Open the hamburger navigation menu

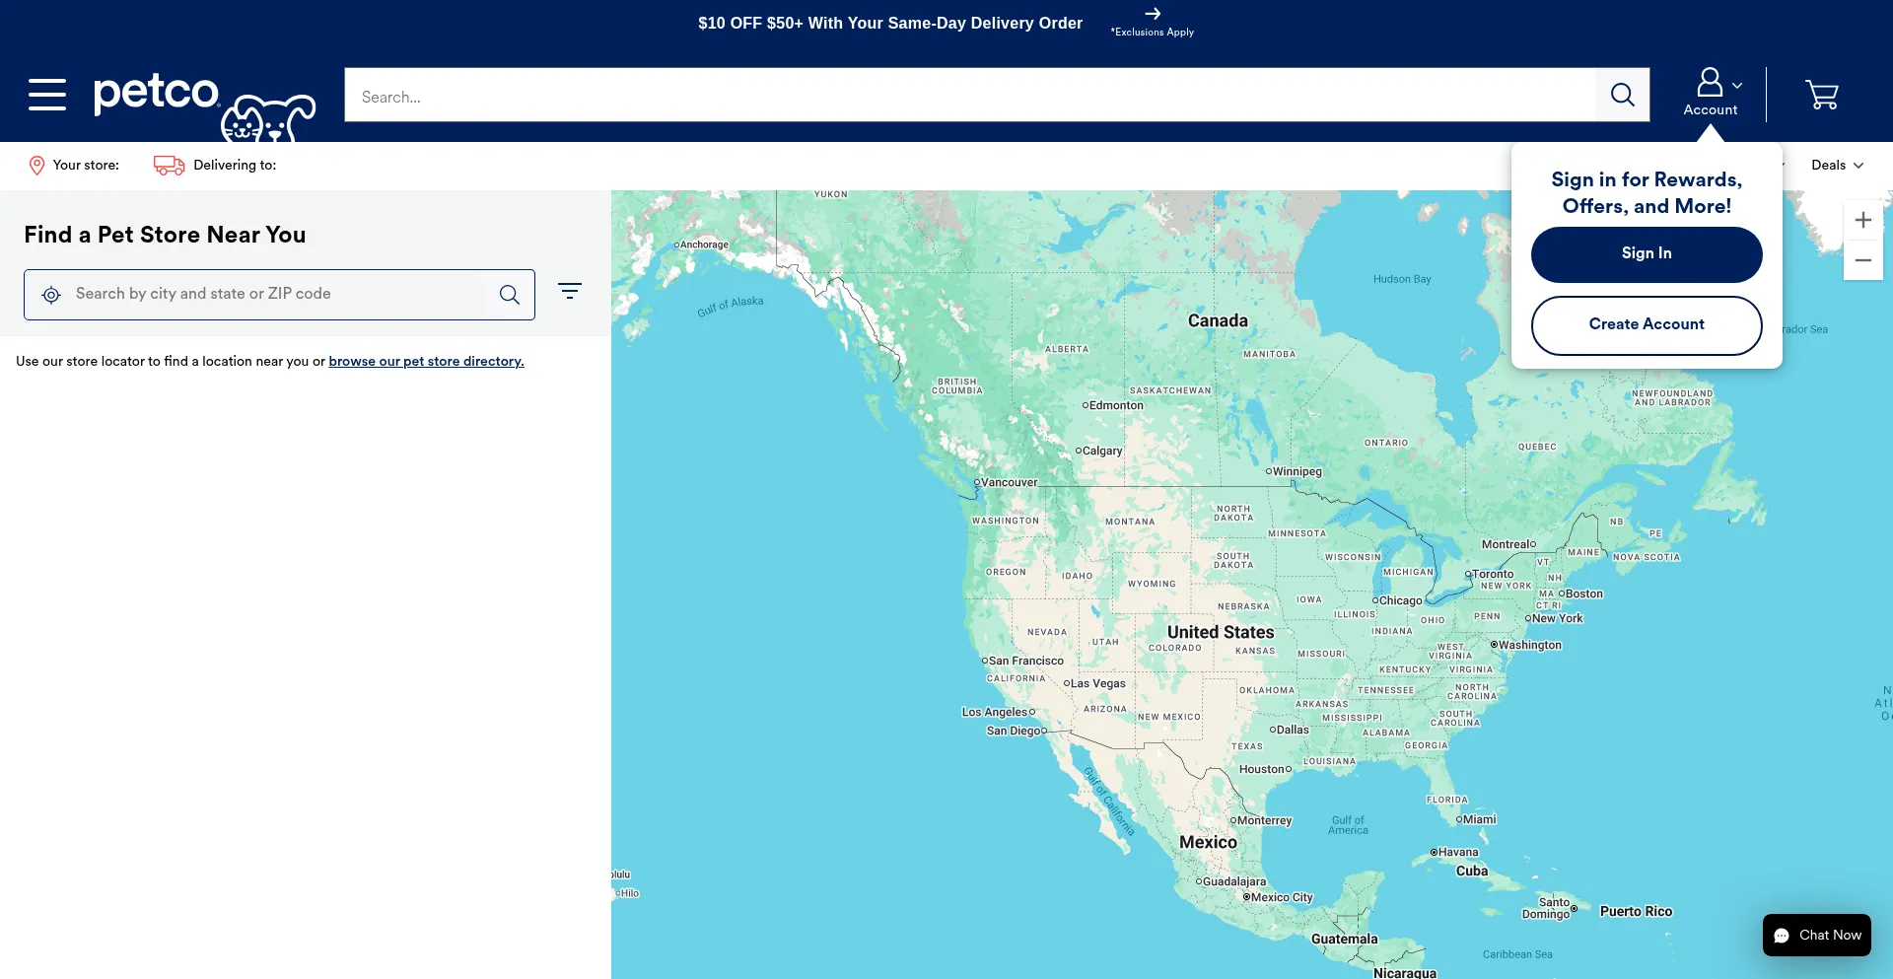point(46,95)
